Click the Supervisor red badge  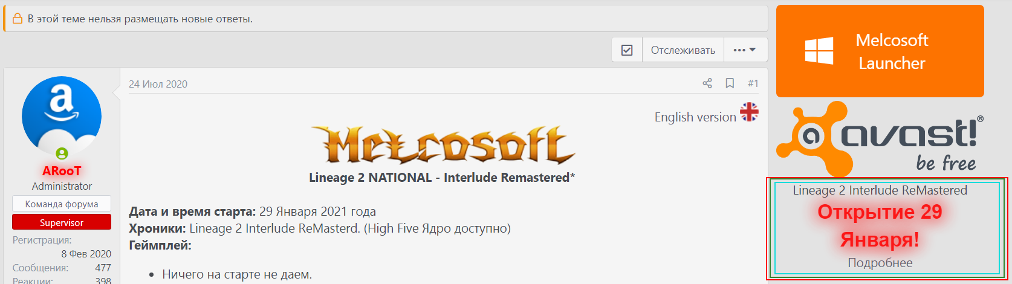coord(62,222)
